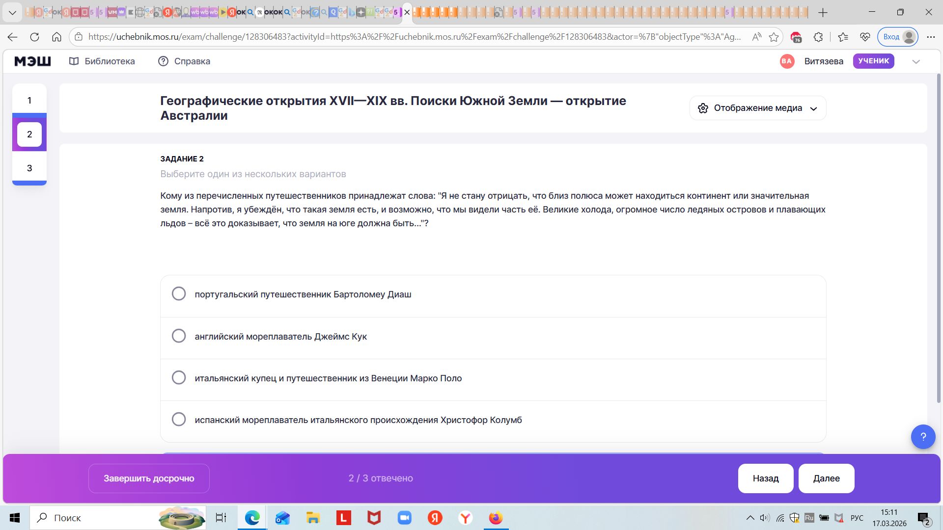
Task: Open the browser essentials heart icon
Action: [x=865, y=37]
